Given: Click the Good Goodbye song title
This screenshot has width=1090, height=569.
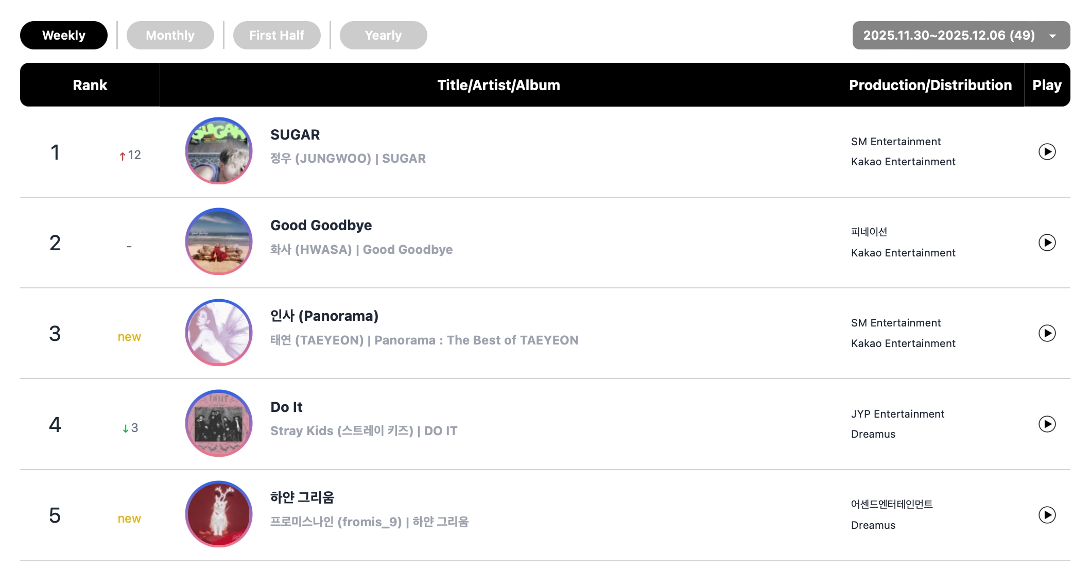Looking at the screenshot, I should pyautogui.click(x=321, y=226).
